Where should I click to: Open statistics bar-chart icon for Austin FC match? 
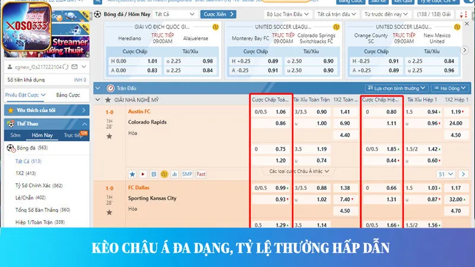[175, 174]
